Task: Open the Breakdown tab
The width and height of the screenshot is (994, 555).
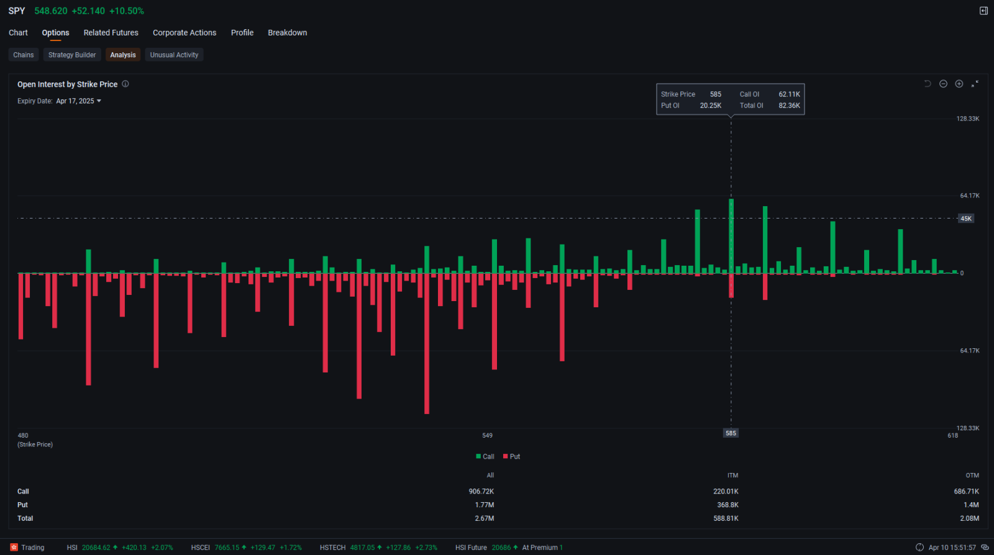Action: (288, 33)
